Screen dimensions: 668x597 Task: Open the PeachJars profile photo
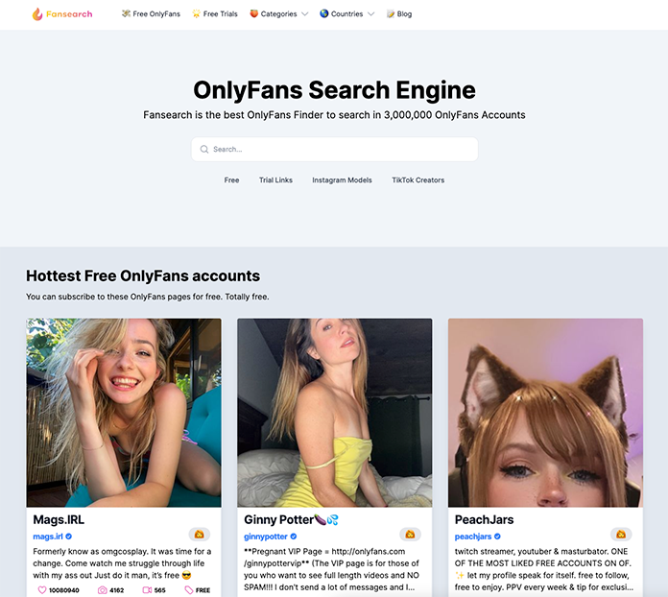coord(545,413)
